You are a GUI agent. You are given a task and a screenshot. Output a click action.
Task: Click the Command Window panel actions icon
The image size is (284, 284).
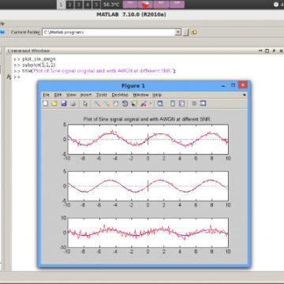260,50
